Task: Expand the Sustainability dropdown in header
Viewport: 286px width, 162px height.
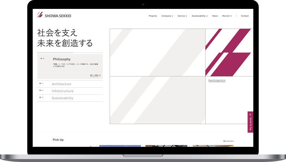Action: [200, 16]
